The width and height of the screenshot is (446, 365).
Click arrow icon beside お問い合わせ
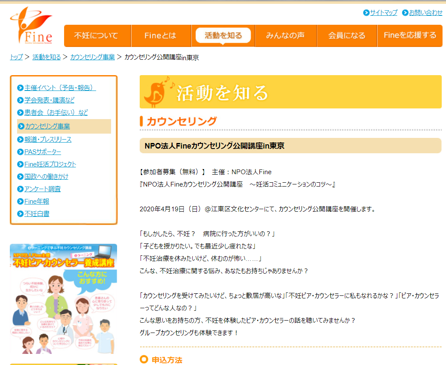point(405,13)
